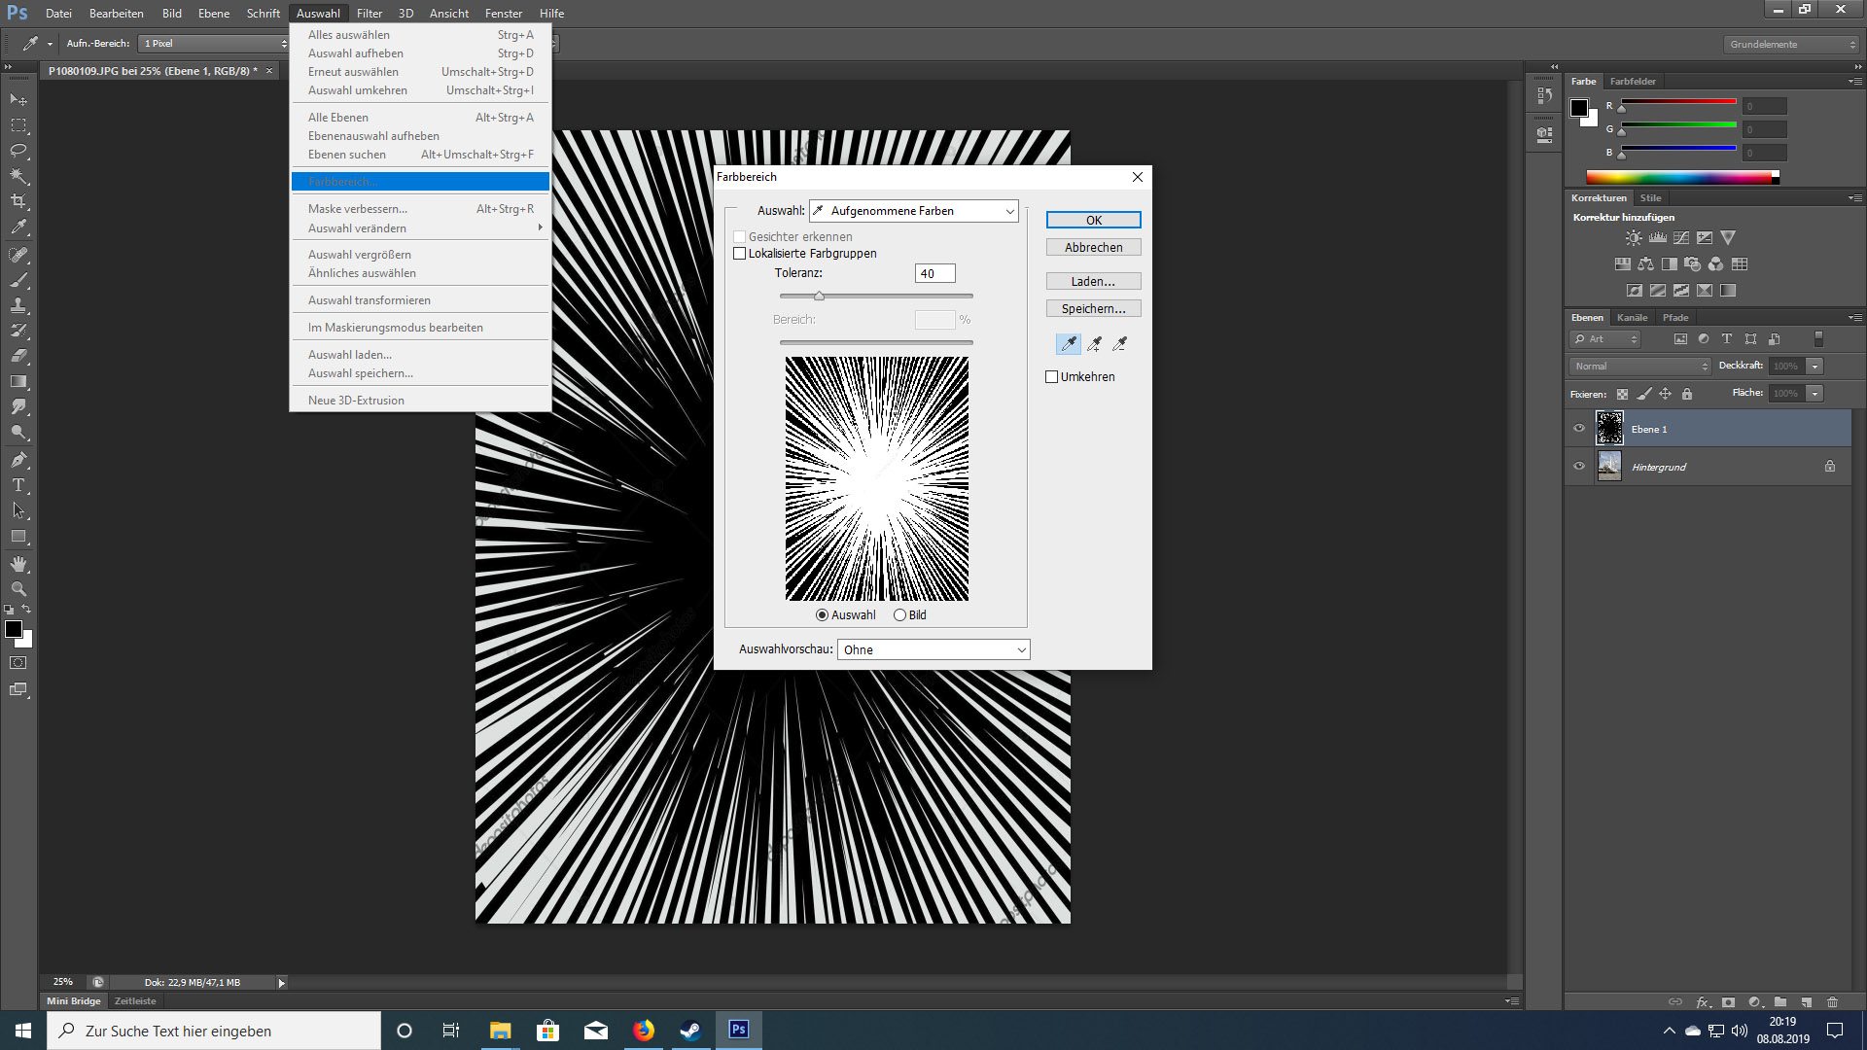
Task: Click the Speichern... button
Action: click(1093, 309)
